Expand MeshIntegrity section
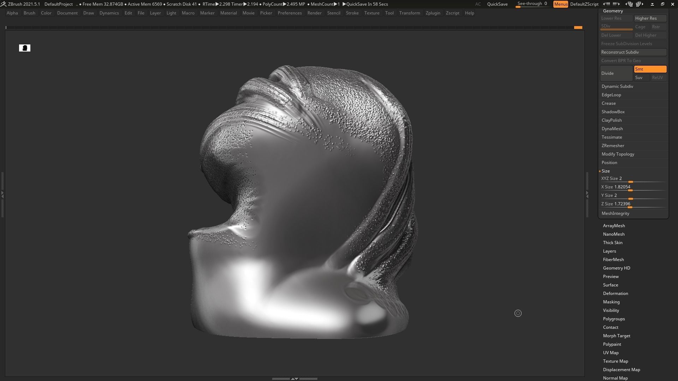The height and width of the screenshot is (381, 678). 615,213
